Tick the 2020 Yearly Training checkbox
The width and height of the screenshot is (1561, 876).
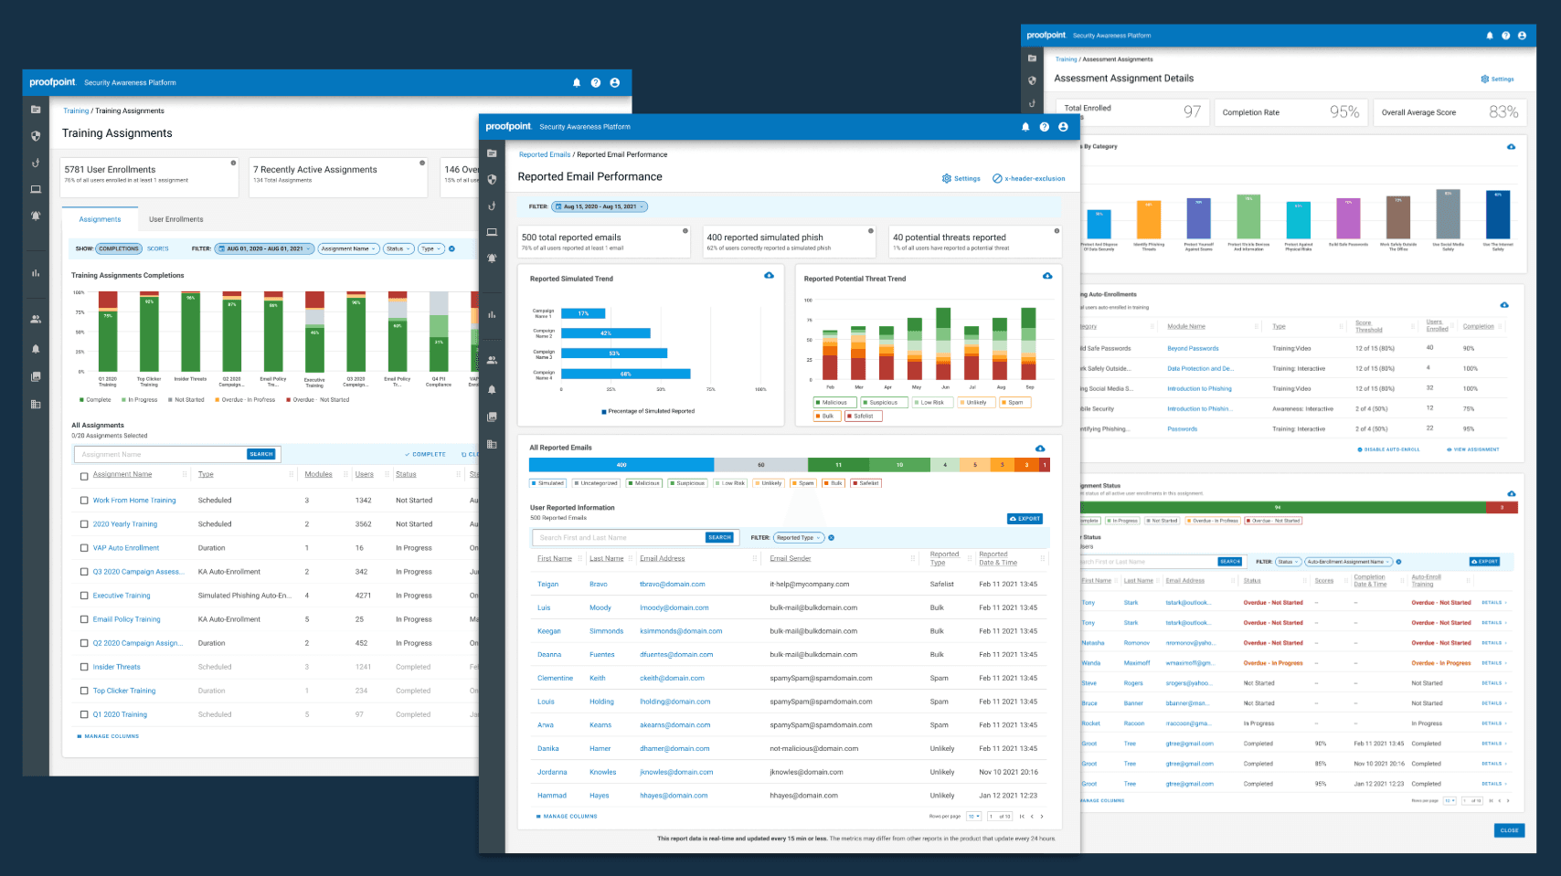tap(84, 524)
